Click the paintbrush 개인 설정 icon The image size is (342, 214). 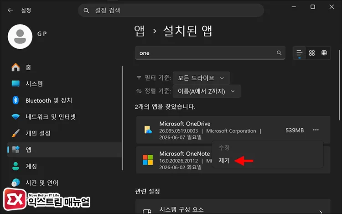point(16,133)
